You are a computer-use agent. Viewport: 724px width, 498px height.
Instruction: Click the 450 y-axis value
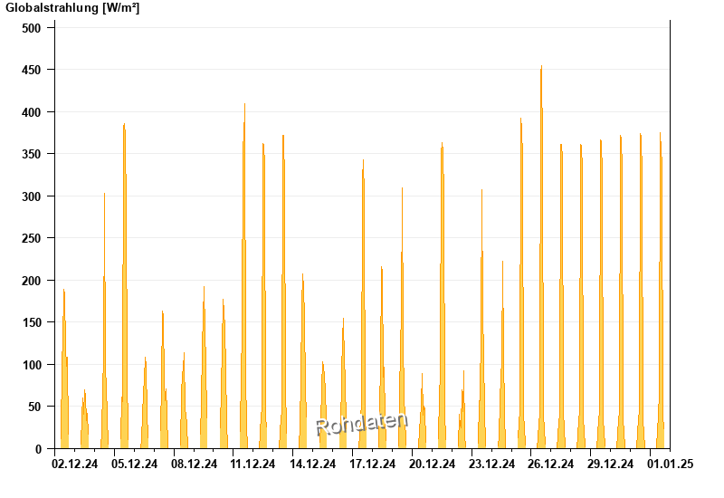pos(32,70)
